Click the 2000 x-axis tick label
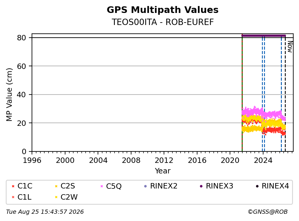Image resolution: width=299 pixels, height=221 pixels. (65, 160)
